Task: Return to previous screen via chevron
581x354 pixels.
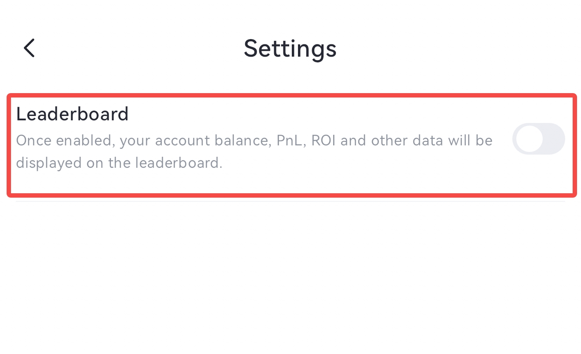Action: point(29,48)
